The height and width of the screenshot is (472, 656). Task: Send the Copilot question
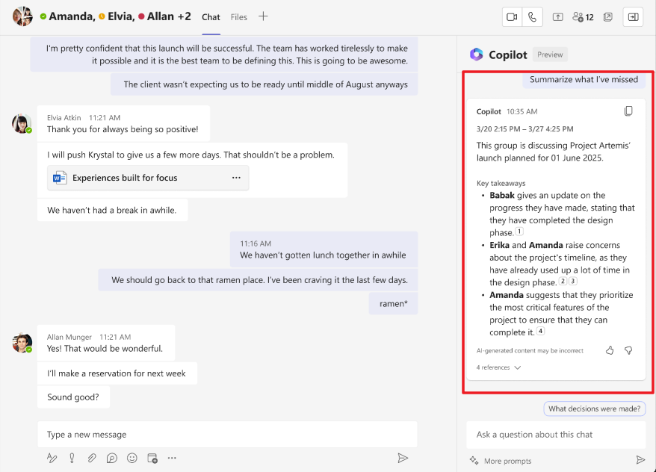pyautogui.click(x=640, y=460)
